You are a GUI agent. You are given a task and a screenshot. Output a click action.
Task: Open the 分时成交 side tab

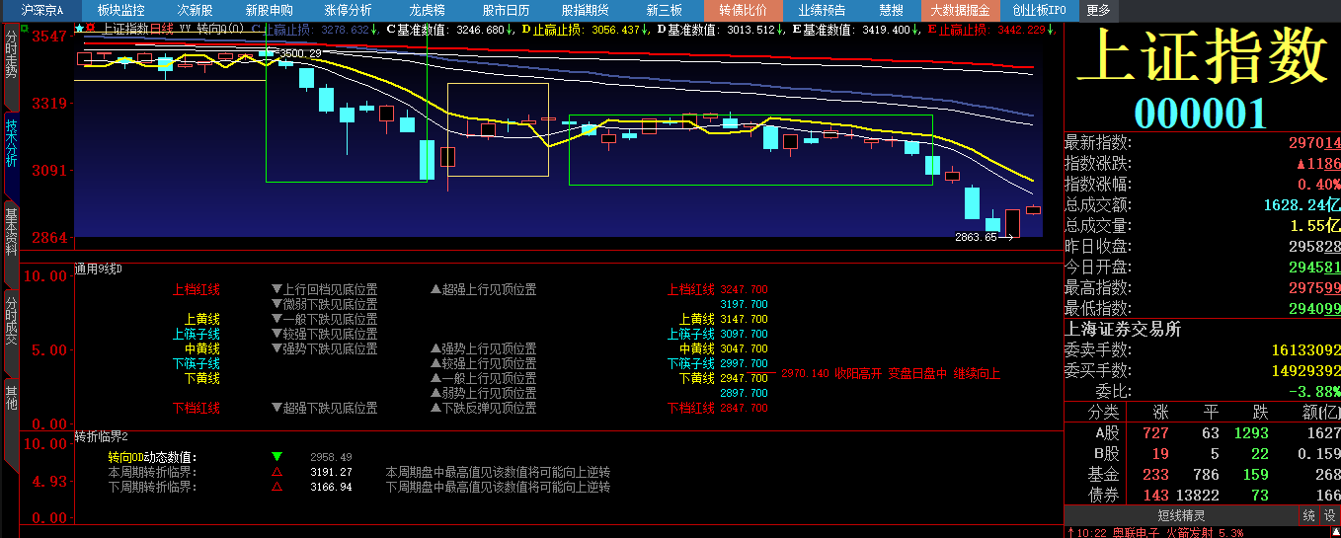click(x=11, y=320)
